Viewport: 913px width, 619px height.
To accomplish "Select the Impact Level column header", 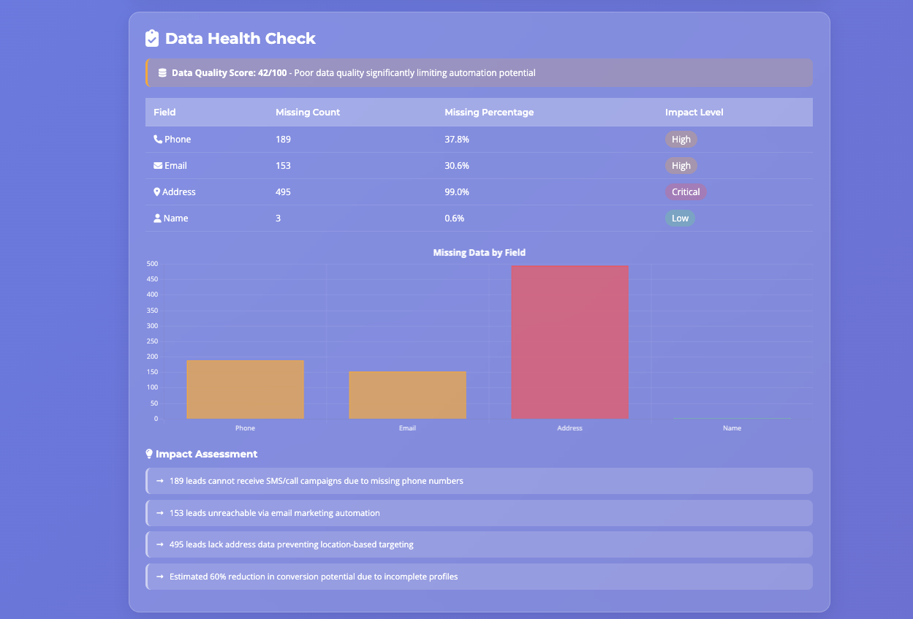I will 694,112.
